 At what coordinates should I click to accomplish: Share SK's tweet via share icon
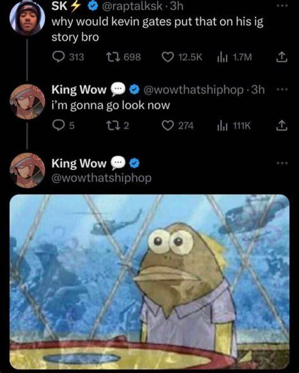(282, 57)
